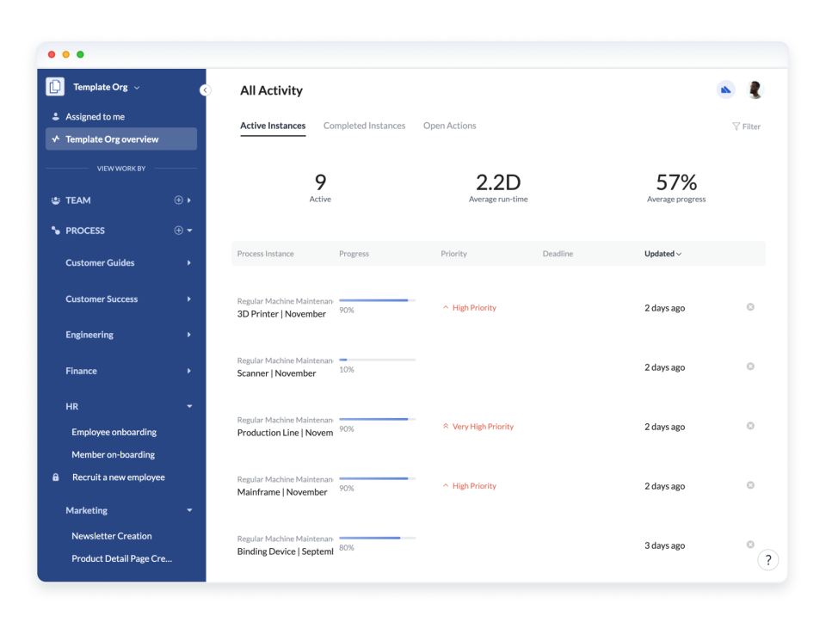Screen dimensions: 826x622
Task: Collapse the sidebar with the arrow button
Action: click(x=205, y=90)
